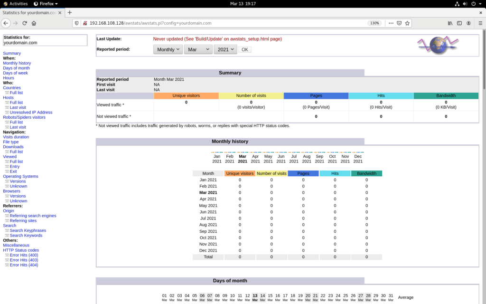The image size is (486, 304).
Task: Click OK to apply reported period
Action: [x=245, y=49]
